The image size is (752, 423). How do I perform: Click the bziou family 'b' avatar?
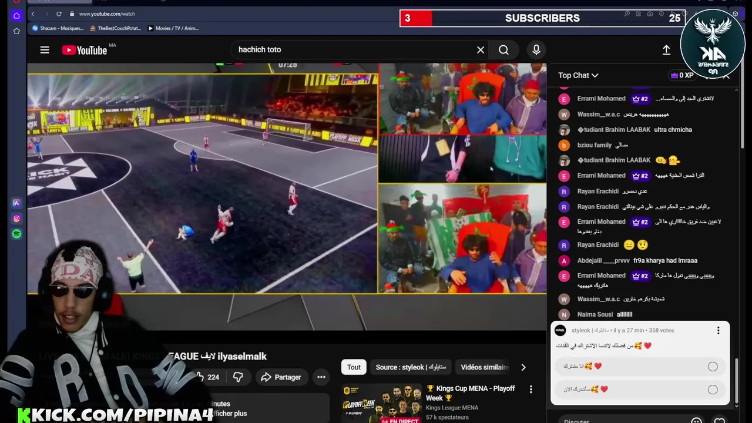coord(564,145)
